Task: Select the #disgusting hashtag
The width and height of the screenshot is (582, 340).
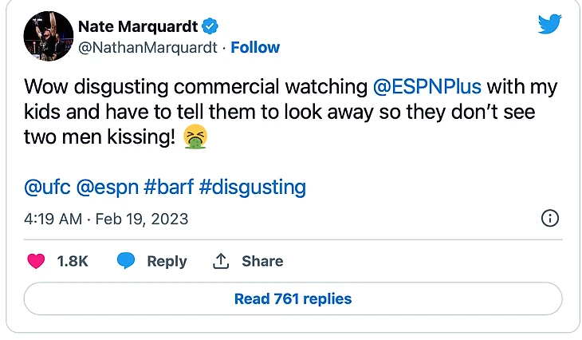Action: pyautogui.click(x=252, y=188)
